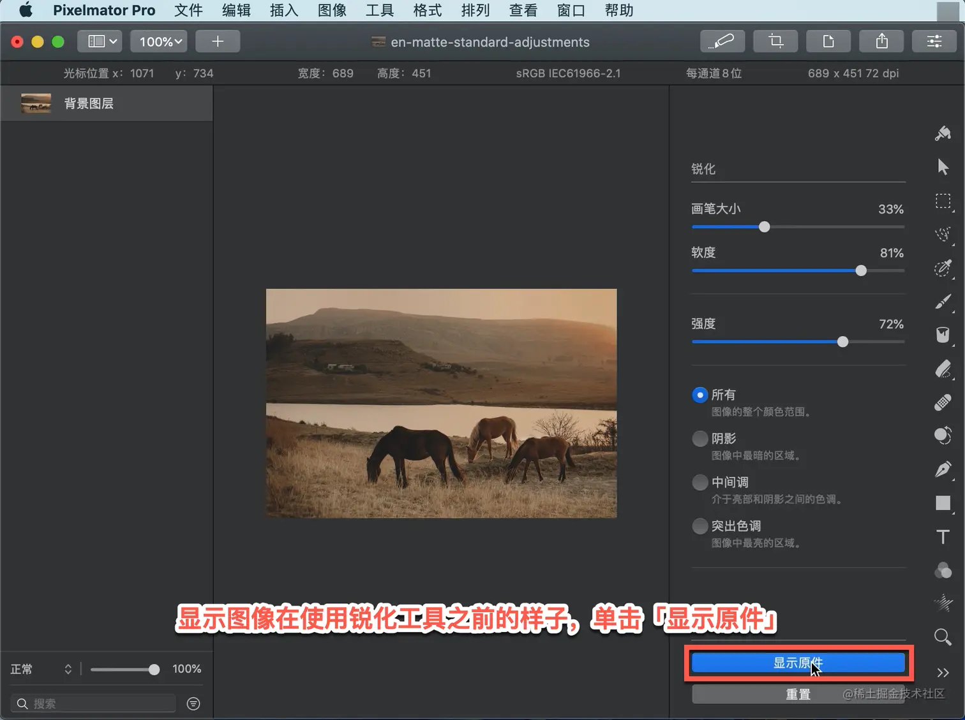Open the 编辑 menu

click(236, 10)
